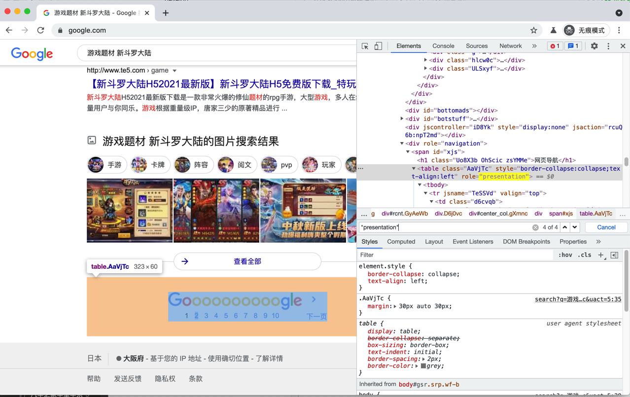Viewport: 630px width, 397px height.
Task: Open the te5.com game result title link
Action: [222, 84]
